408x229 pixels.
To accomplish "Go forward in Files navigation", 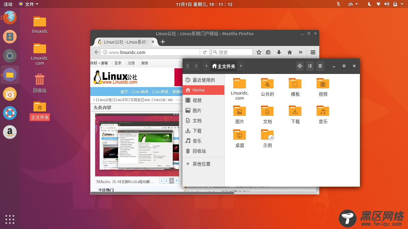I will 196,66.
